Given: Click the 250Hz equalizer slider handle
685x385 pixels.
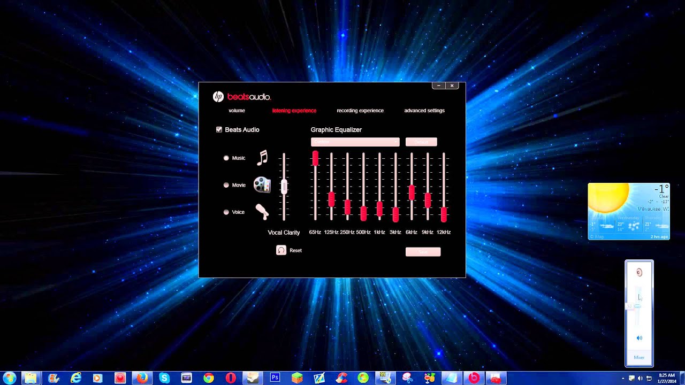Looking at the screenshot, I should [347, 207].
